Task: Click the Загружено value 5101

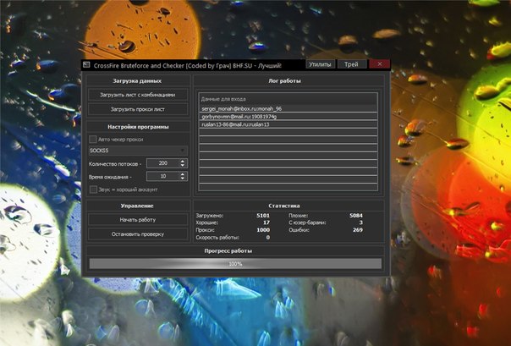Action: click(263, 216)
